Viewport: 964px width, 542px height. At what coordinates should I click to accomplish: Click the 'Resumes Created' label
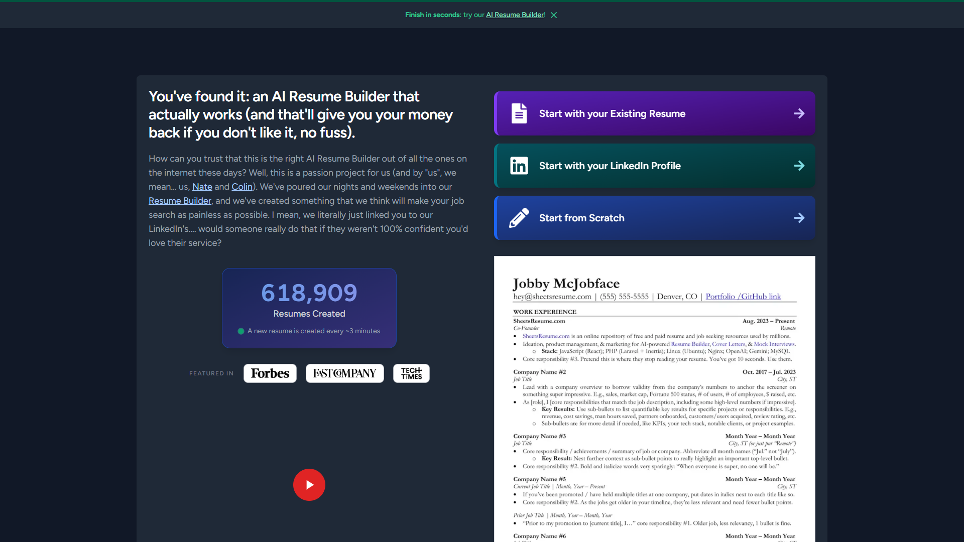pos(309,314)
